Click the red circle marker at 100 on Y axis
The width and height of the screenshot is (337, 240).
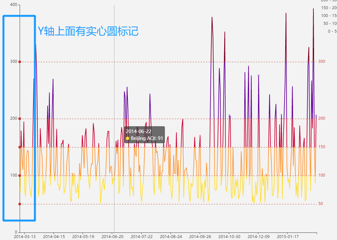20,176
